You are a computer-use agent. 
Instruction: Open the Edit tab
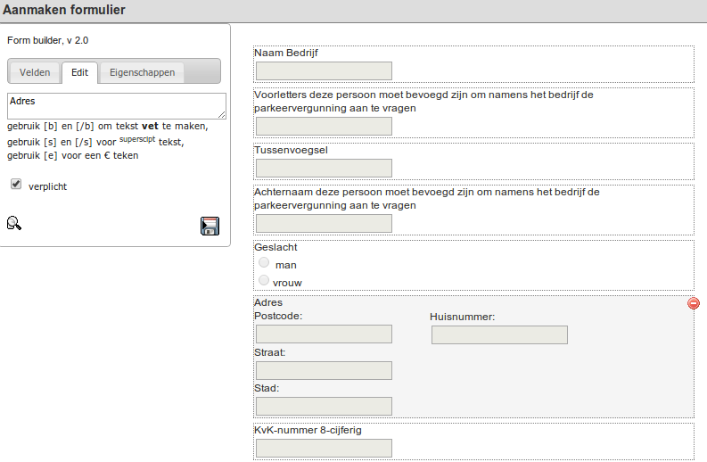(x=79, y=72)
